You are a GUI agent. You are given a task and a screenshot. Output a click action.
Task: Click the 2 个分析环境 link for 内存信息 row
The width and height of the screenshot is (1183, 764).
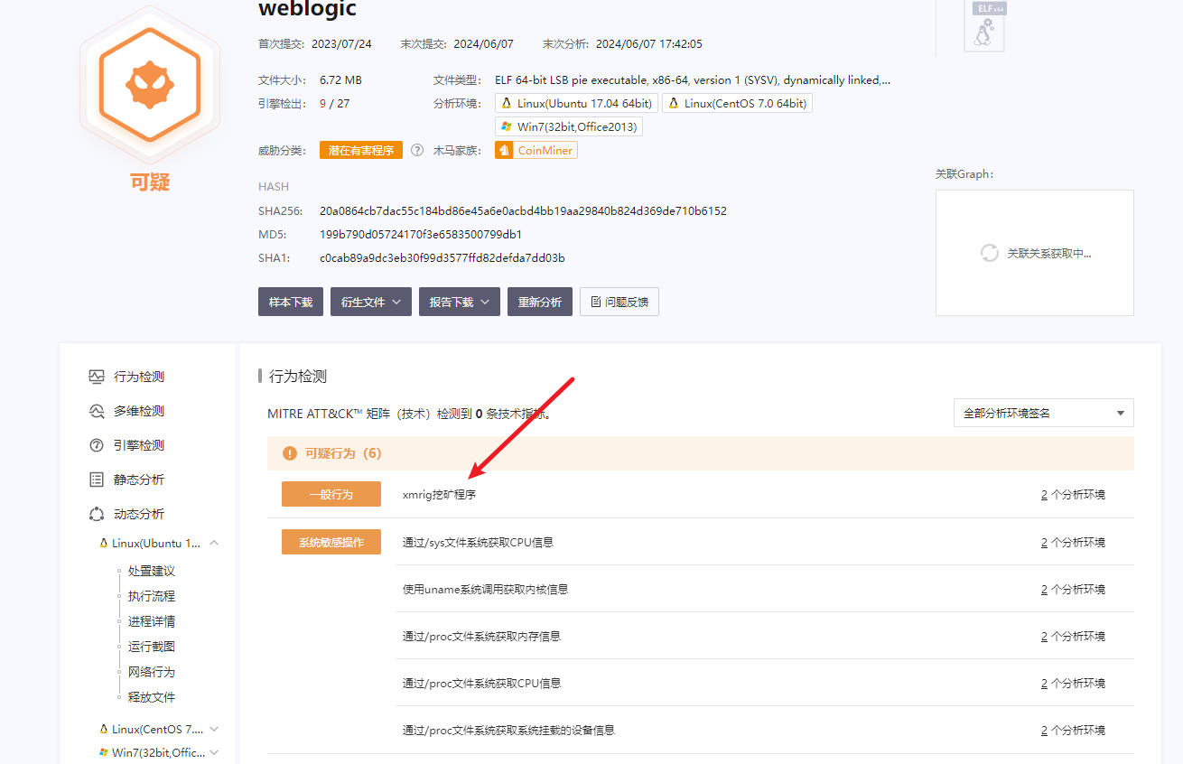[1073, 636]
